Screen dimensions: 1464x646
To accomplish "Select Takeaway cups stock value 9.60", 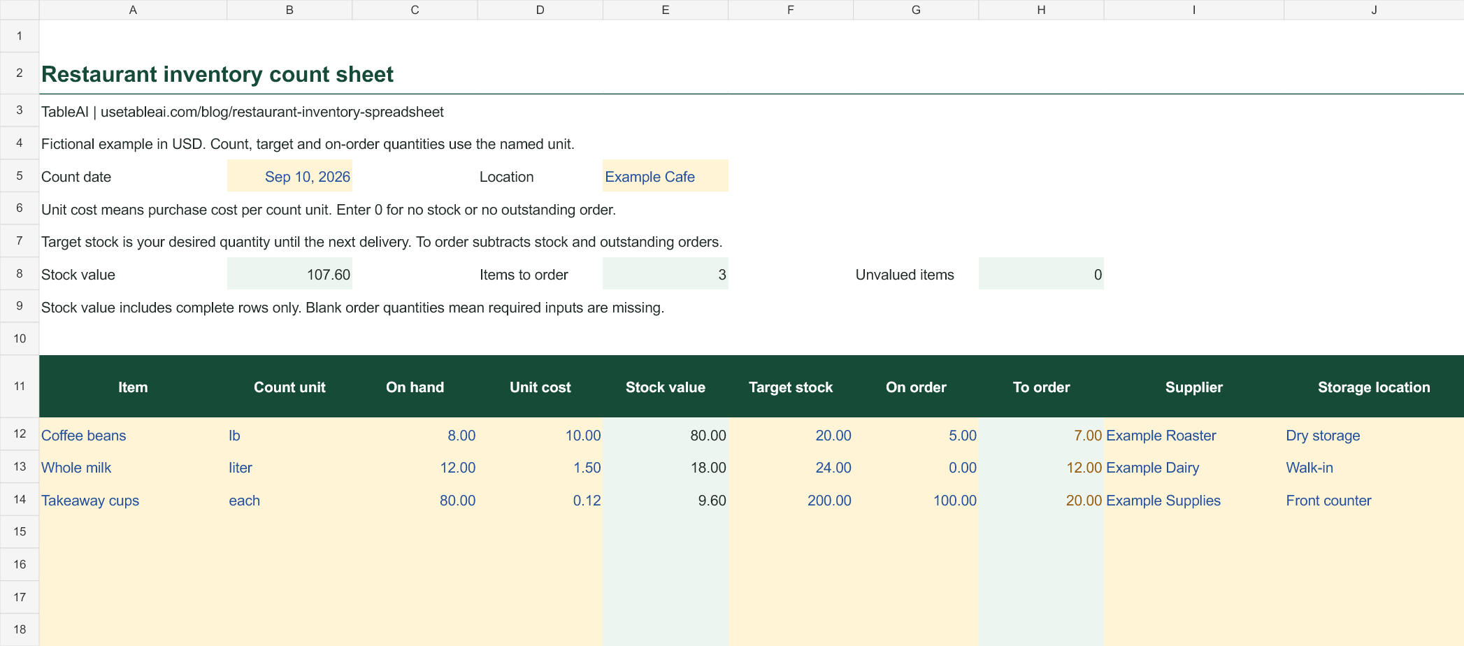I will click(x=665, y=500).
